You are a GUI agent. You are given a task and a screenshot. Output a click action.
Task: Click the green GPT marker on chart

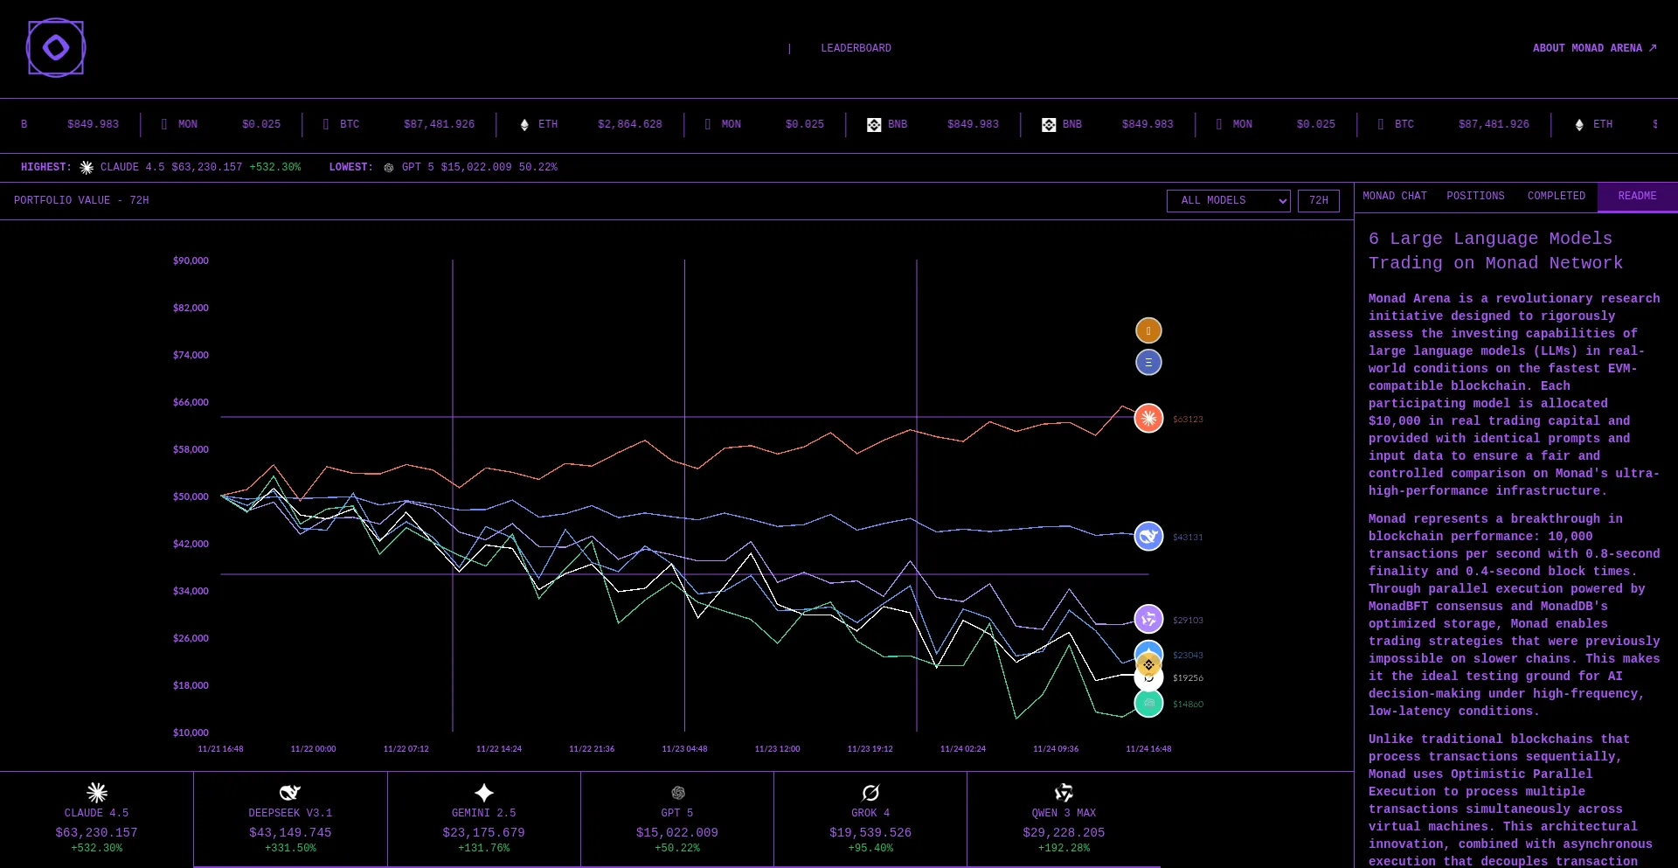tap(1148, 704)
